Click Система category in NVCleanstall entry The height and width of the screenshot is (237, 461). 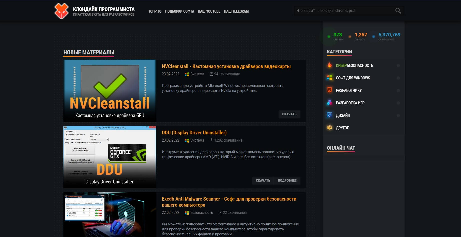[x=197, y=74]
